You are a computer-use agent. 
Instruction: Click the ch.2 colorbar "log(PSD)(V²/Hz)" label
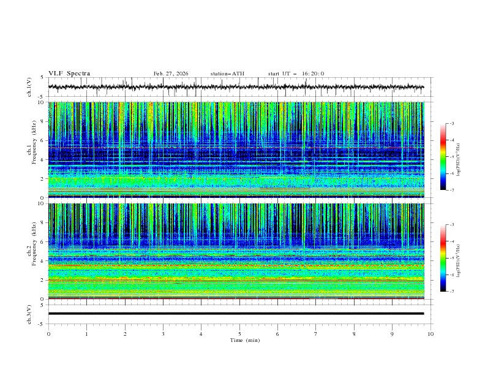coord(459,260)
